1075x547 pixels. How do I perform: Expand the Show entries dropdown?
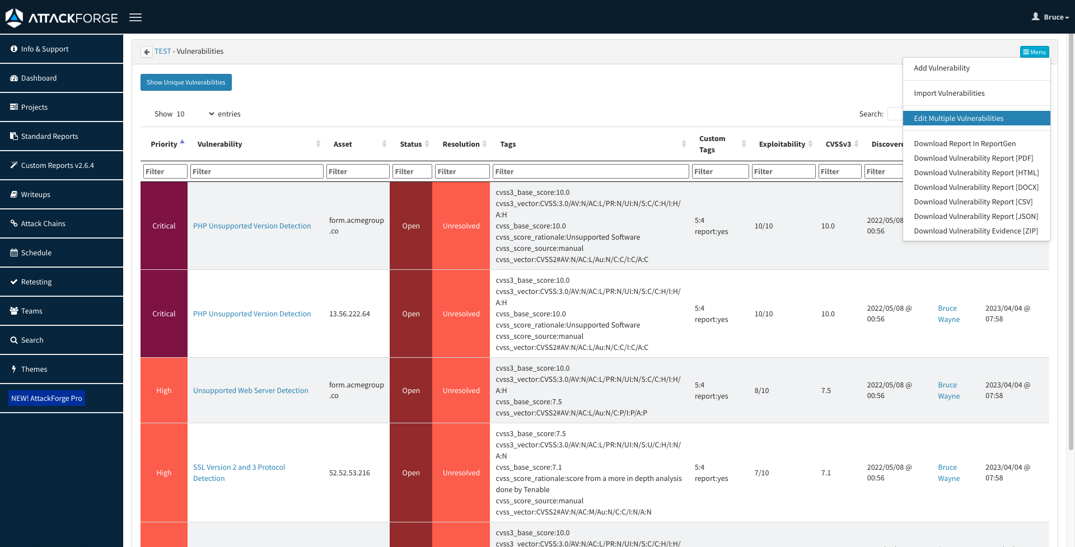(x=211, y=114)
